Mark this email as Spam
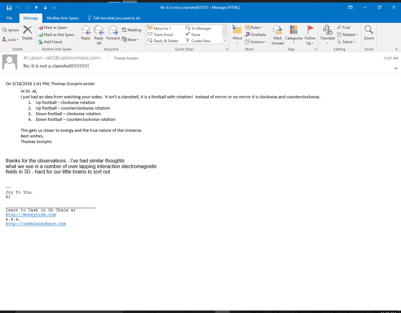The width and height of the screenshot is (401, 313). click(53, 28)
